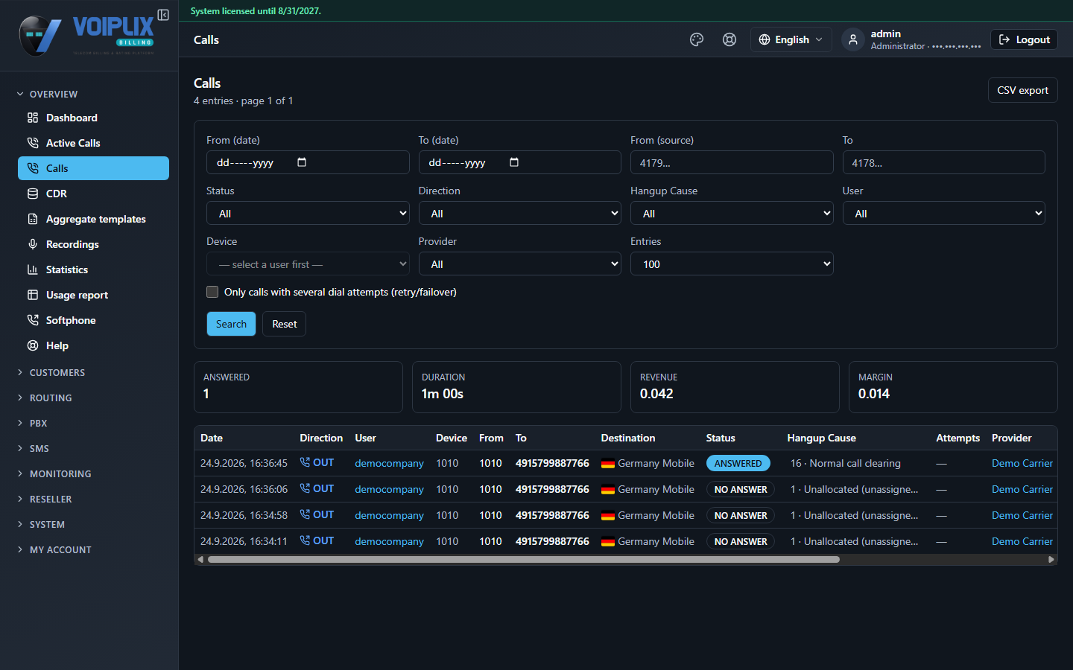
Task: Expand the SMS sidebar section
Action: (33, 448)
